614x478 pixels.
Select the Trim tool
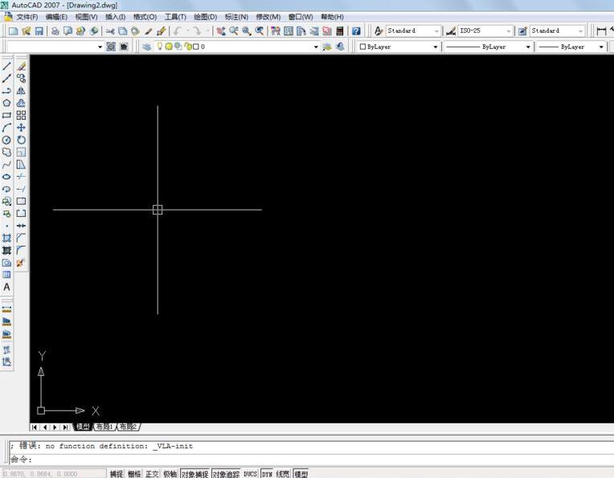point(21,177)
